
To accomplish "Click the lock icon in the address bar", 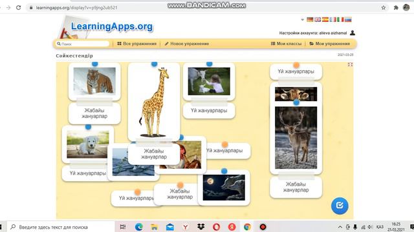I will 31,8.
